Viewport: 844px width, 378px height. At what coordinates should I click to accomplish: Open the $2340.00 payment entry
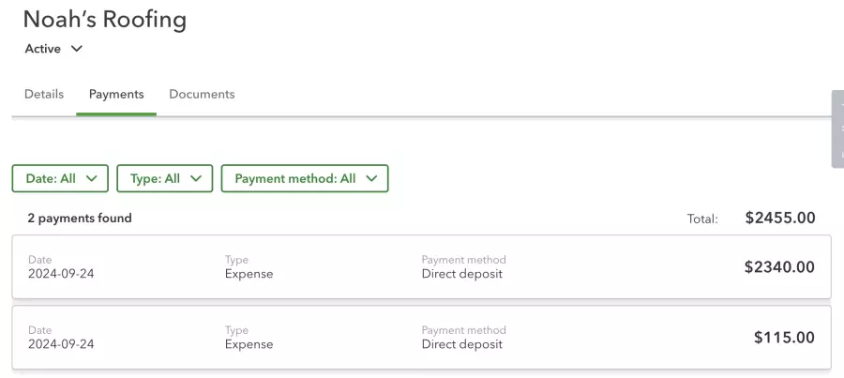coord(421,267)
